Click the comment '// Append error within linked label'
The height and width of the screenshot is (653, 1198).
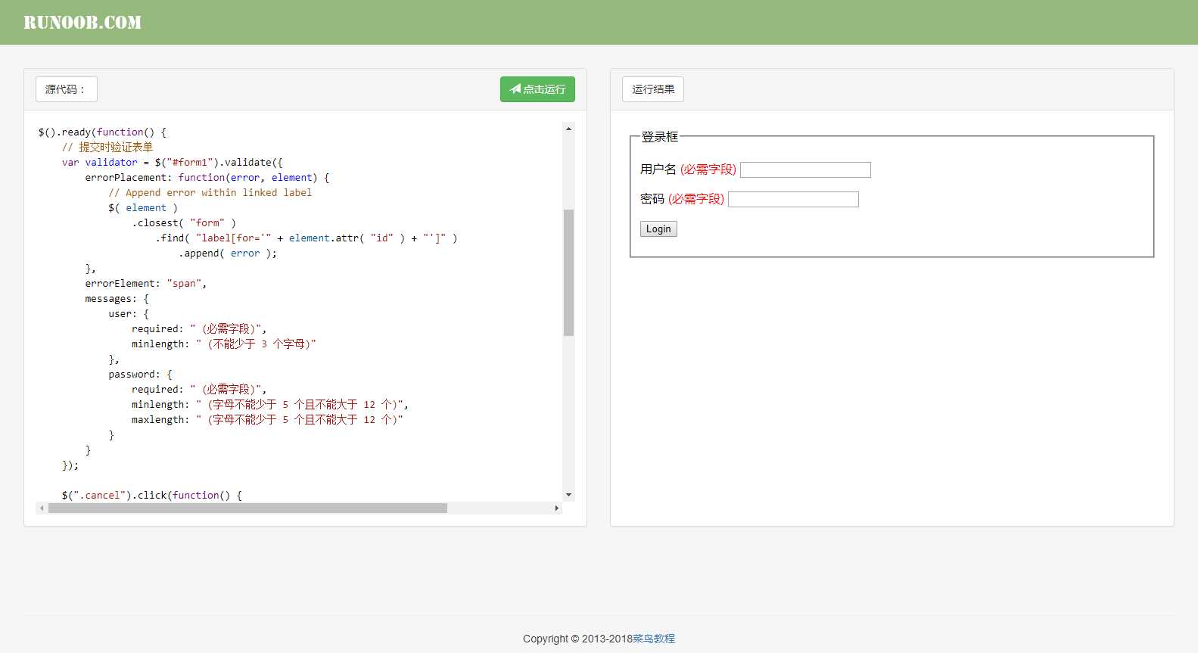[210, 192]
